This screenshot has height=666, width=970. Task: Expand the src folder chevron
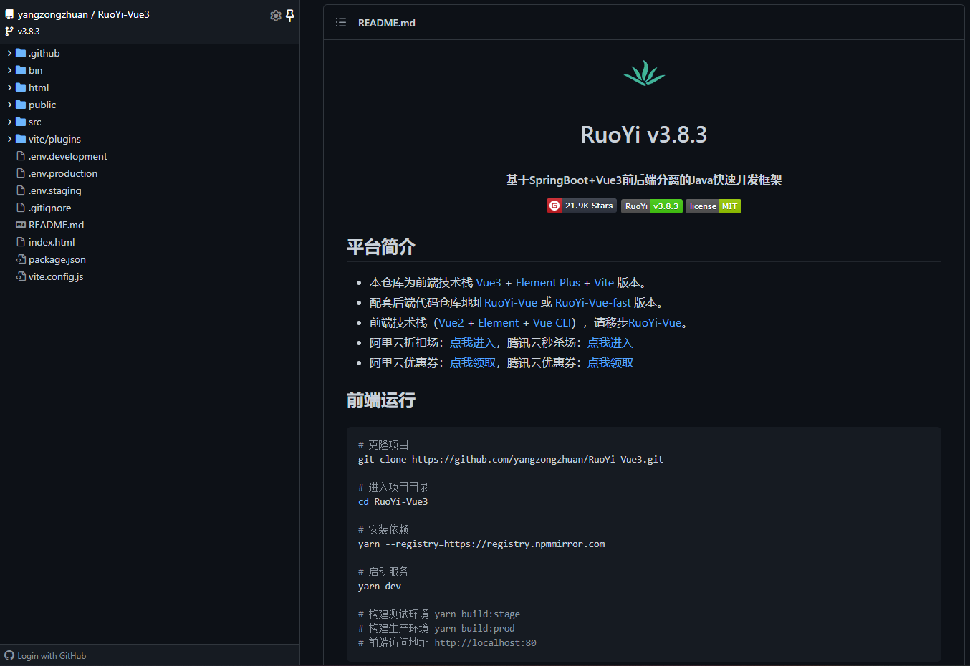coord(9,122)
